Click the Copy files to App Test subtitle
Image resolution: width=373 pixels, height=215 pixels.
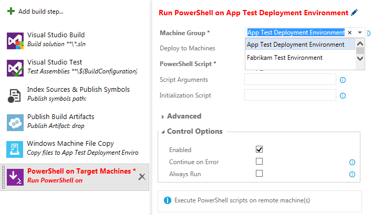point(82,153)
